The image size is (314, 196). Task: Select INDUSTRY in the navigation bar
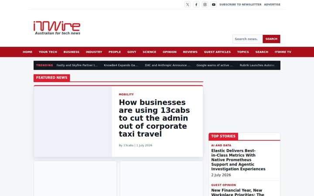[94, 52]
